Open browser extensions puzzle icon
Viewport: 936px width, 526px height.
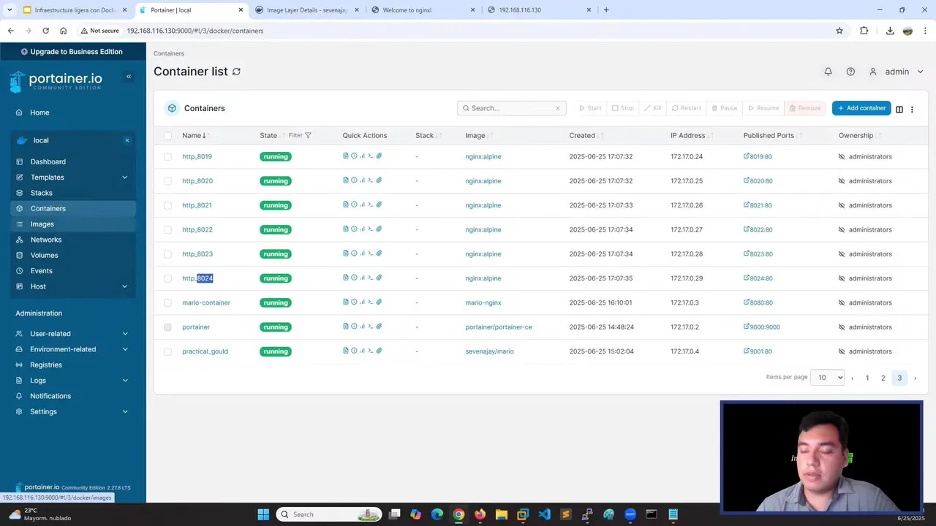(864, 31)
